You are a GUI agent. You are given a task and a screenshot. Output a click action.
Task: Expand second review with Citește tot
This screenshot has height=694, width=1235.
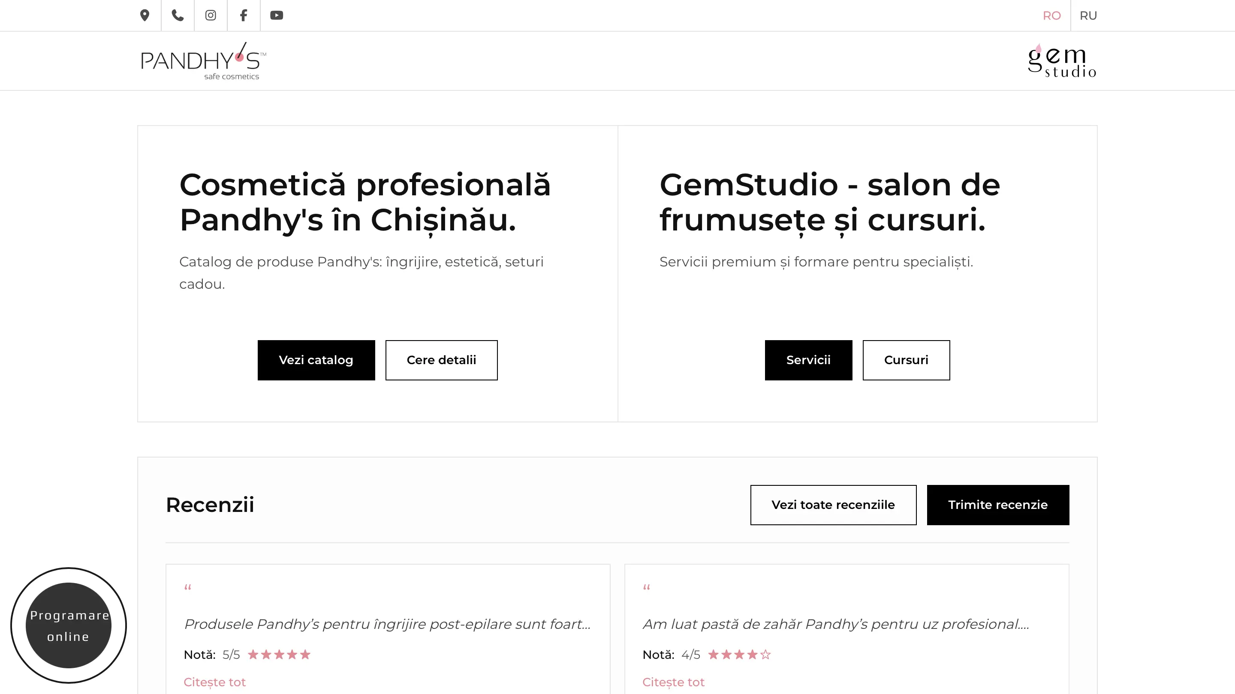click(673, 682)
